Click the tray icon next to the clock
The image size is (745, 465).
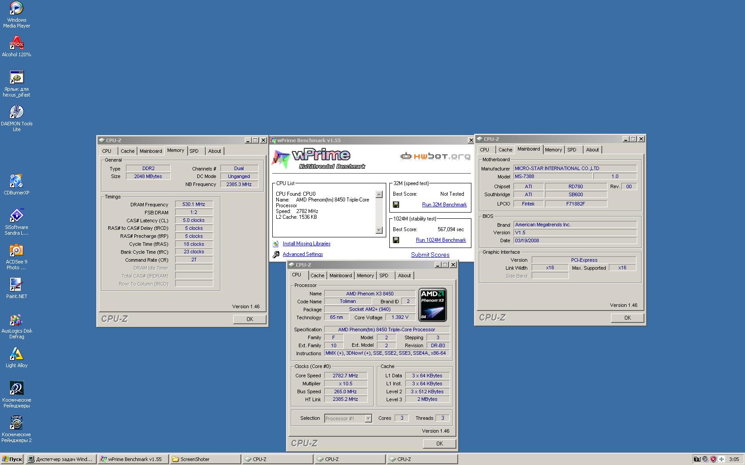[721, 459]
